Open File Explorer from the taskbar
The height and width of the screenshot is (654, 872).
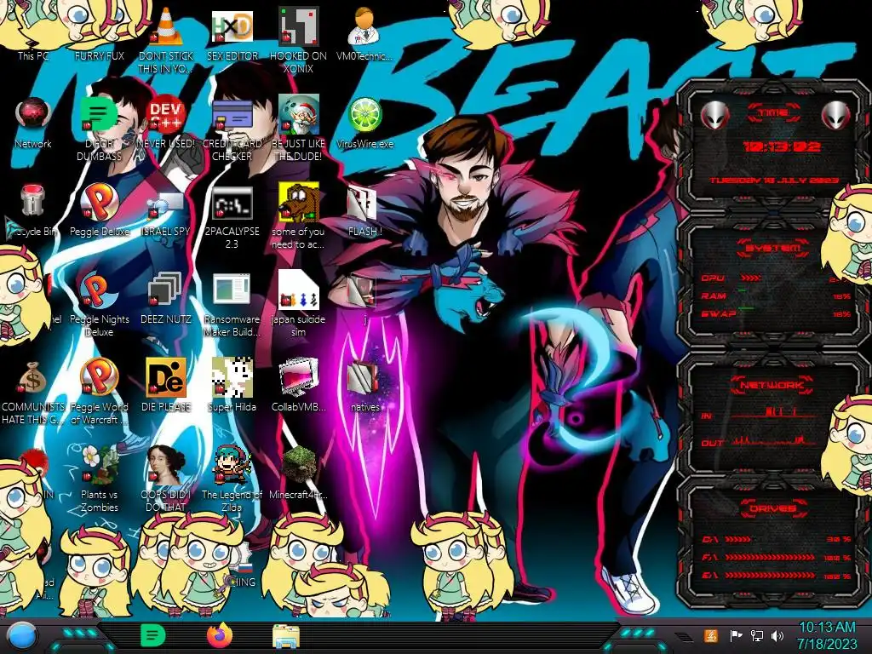(x=286, y=636)
